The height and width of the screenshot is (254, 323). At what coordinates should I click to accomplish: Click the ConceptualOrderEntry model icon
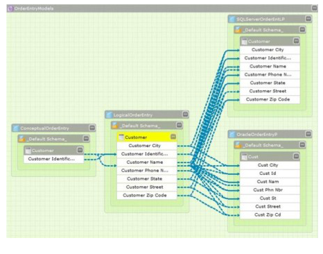click(x=16, y=128)
